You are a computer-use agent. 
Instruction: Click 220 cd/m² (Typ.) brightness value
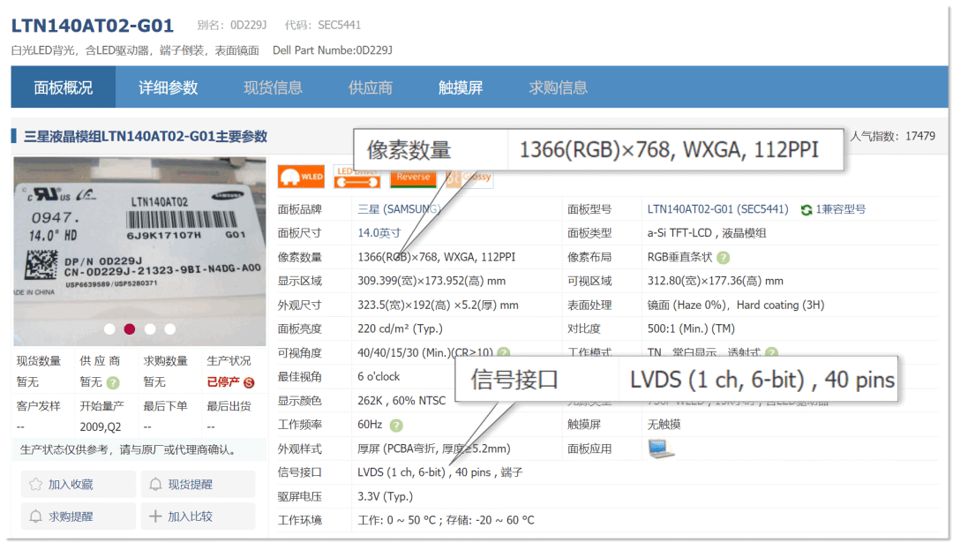click(x=400, y=329)
